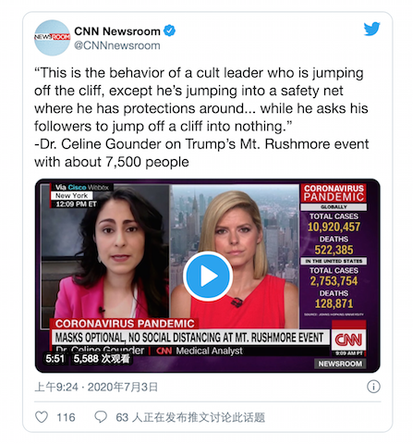Click the CNN Newsroom display name
413x444 pixels.
click(x=117, y=31)
